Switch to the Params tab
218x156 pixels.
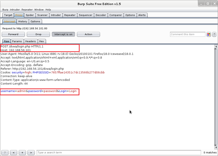pos(17,41)
